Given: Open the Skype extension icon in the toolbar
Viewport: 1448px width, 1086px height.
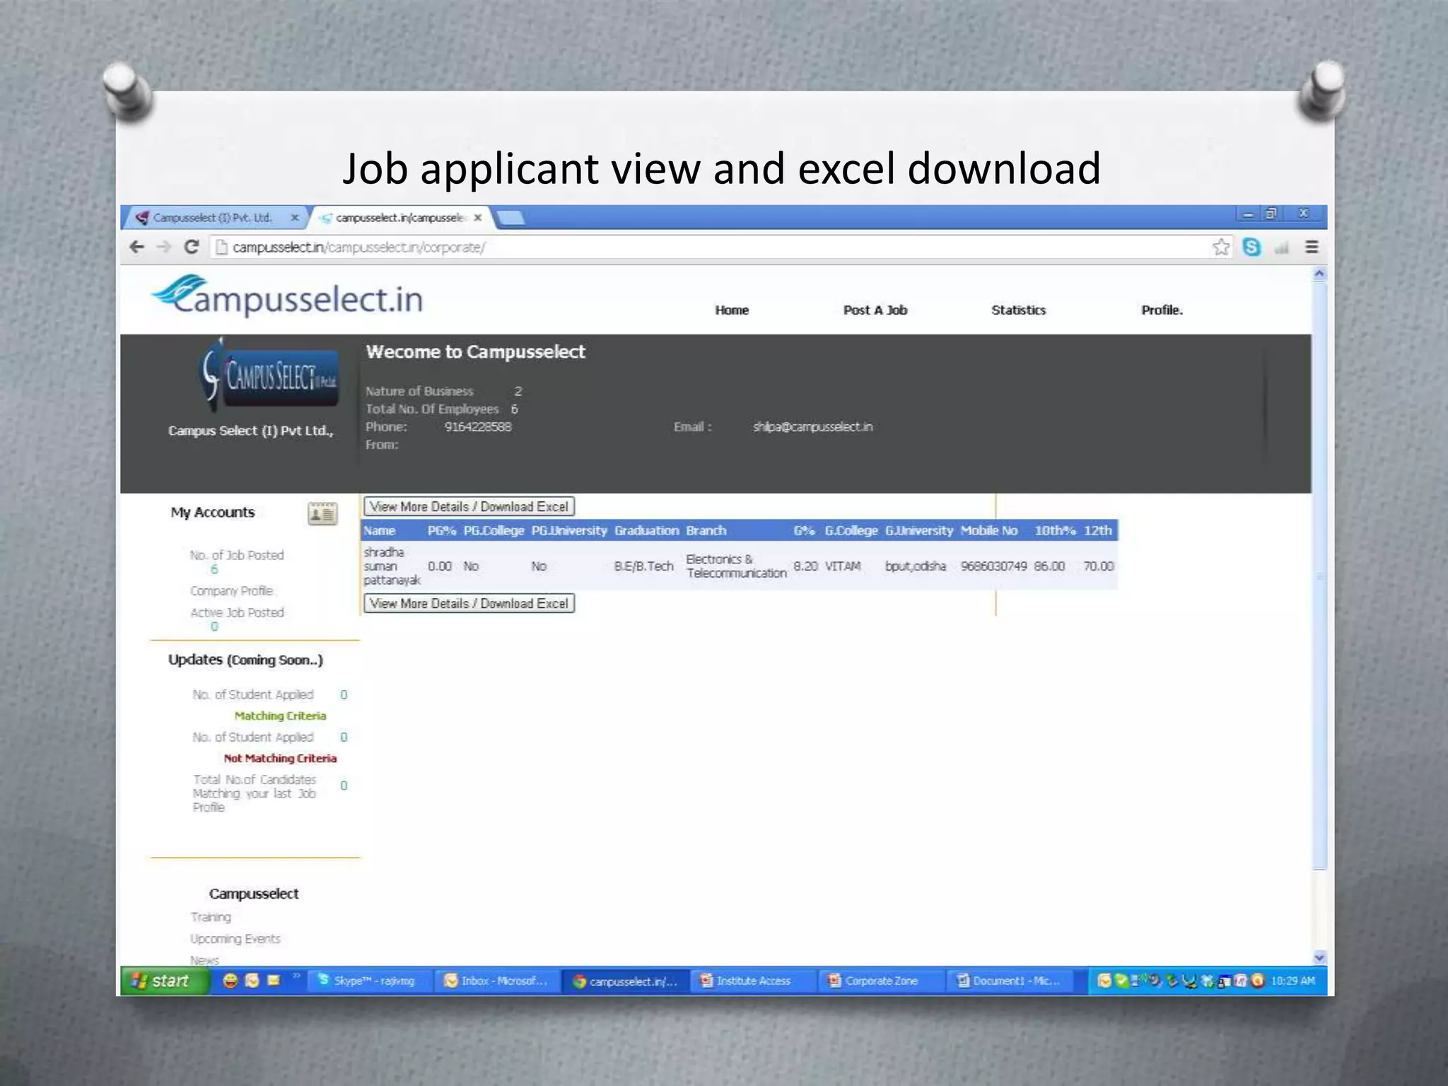Looking at the screenshot, I should click(x=1251, y=247).
